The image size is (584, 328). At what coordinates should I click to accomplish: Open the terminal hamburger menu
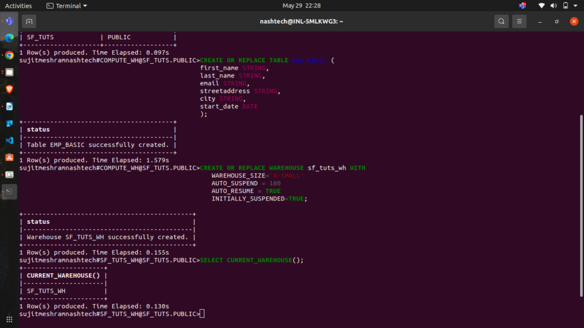click(519, 22)
